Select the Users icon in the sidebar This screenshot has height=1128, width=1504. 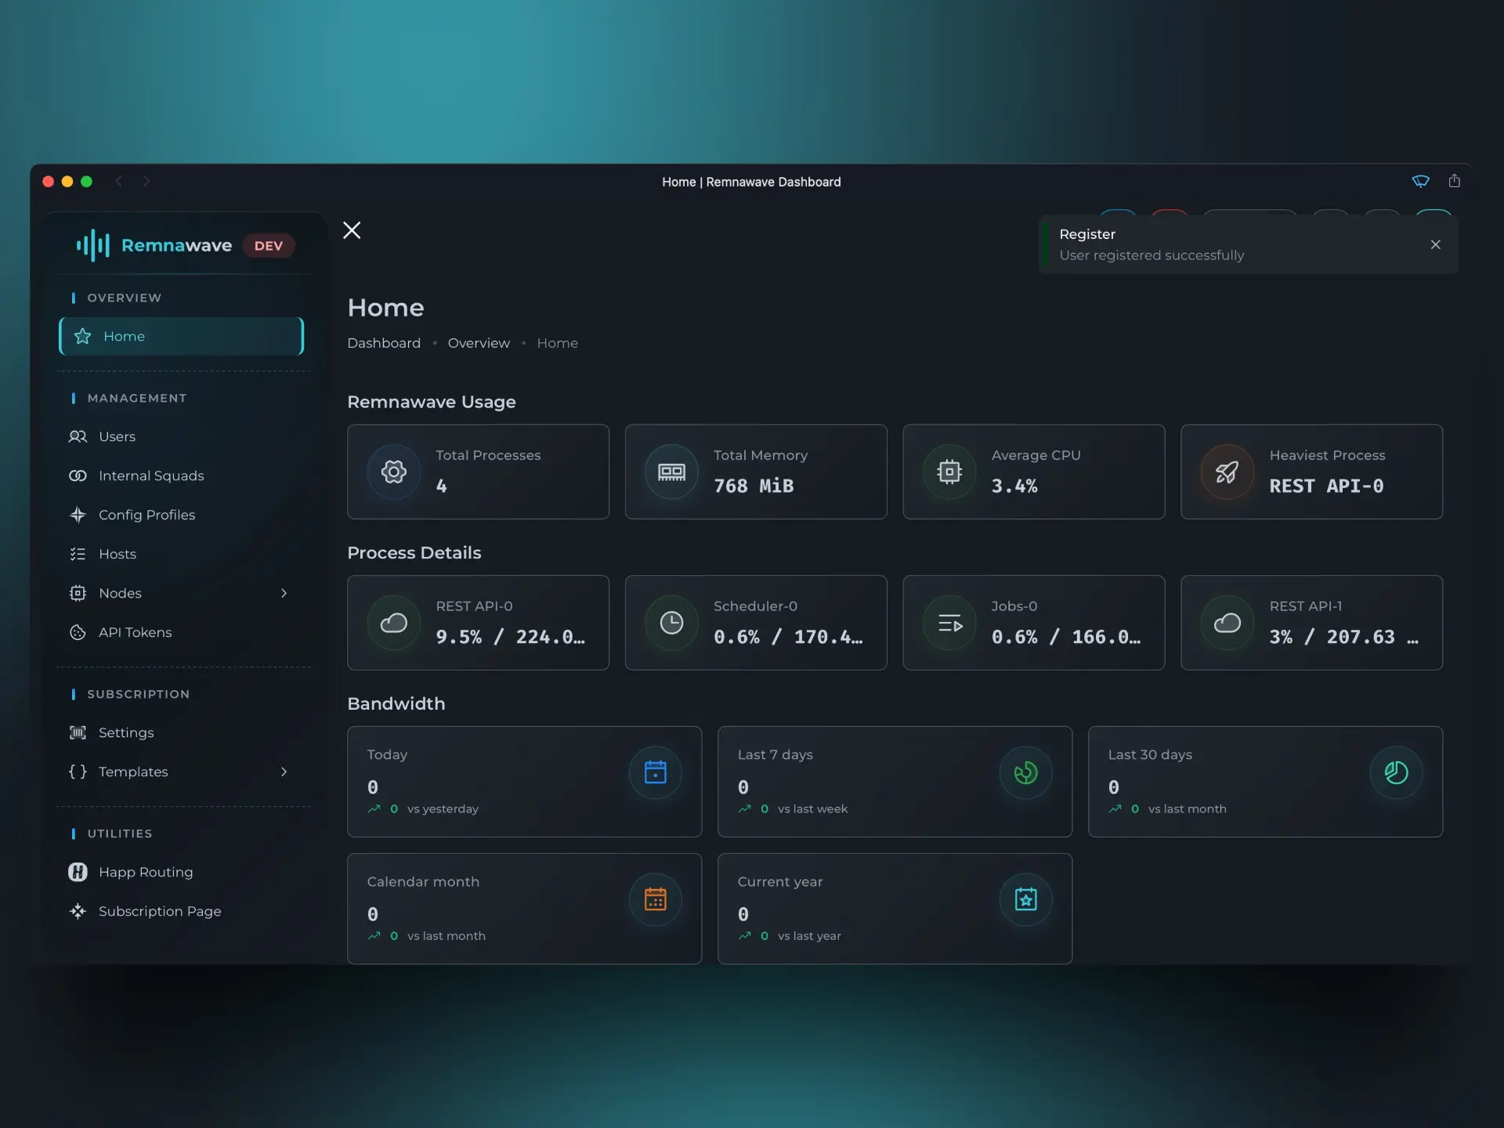[x=78, y=436]
